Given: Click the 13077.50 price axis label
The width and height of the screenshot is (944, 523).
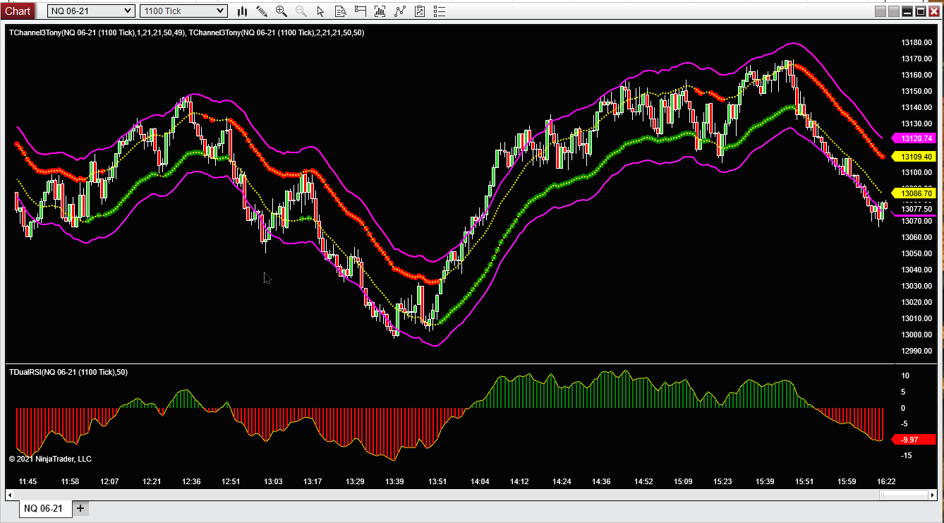Looking at the screenshot, I should (x=916, y=210).
